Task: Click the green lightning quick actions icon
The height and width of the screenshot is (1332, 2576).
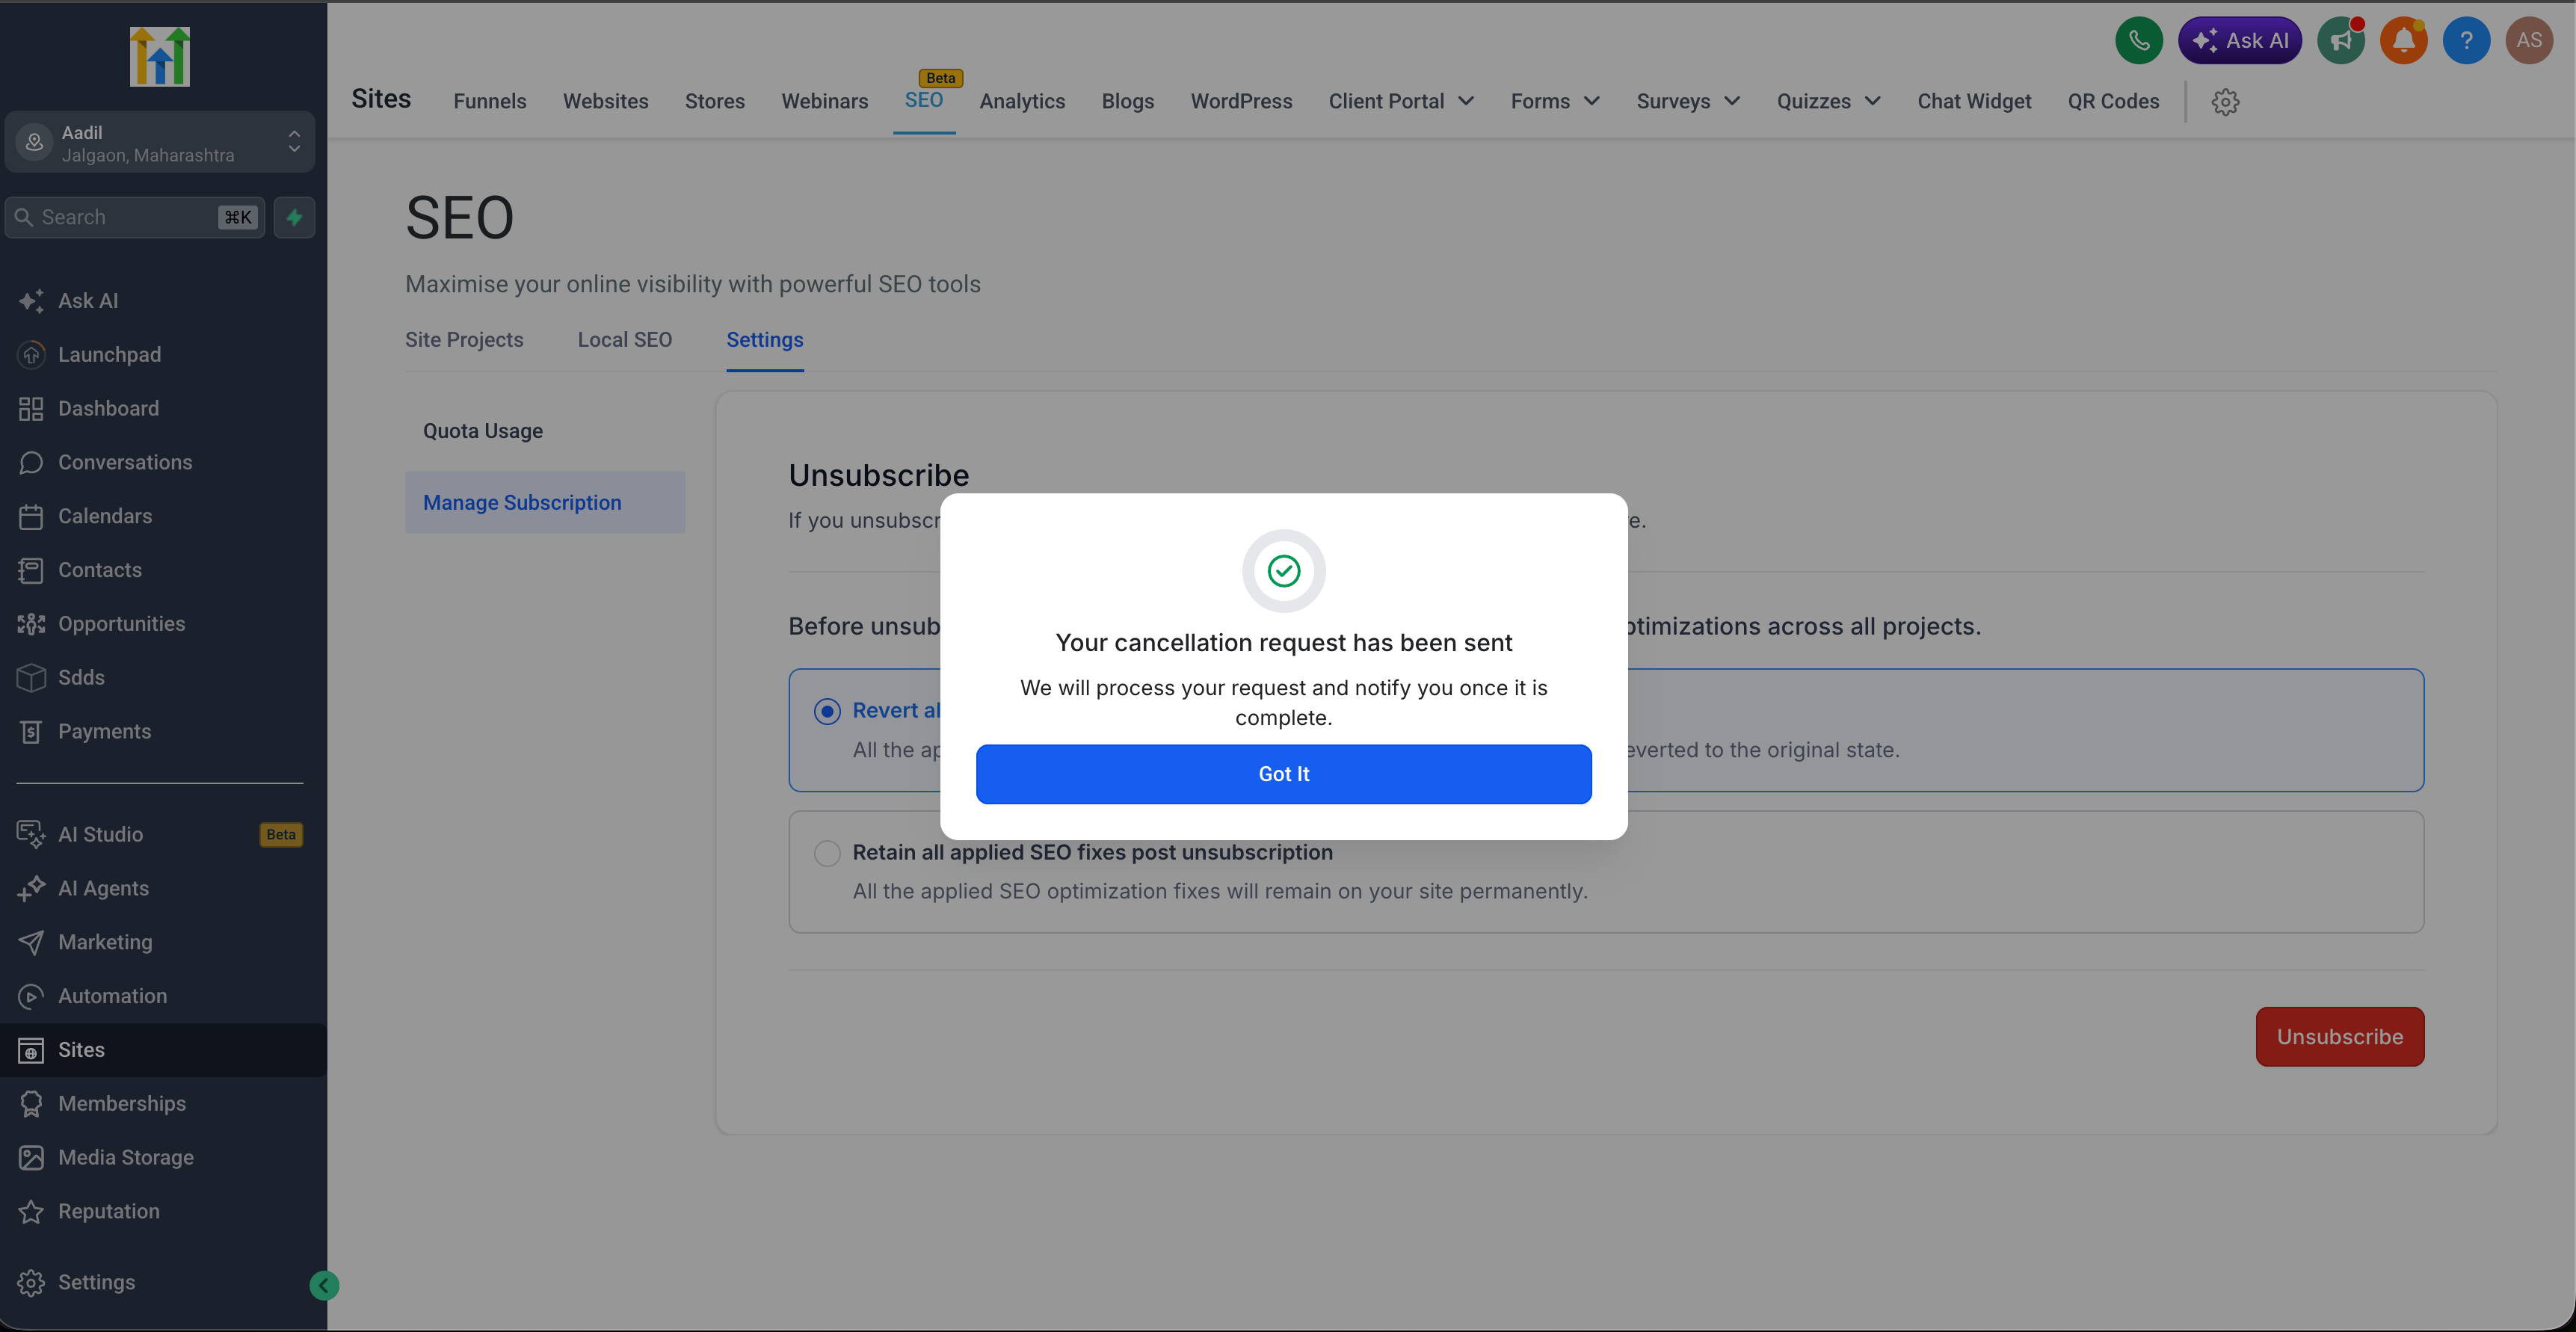Action: pyautogui.click(x=294, y=217)
